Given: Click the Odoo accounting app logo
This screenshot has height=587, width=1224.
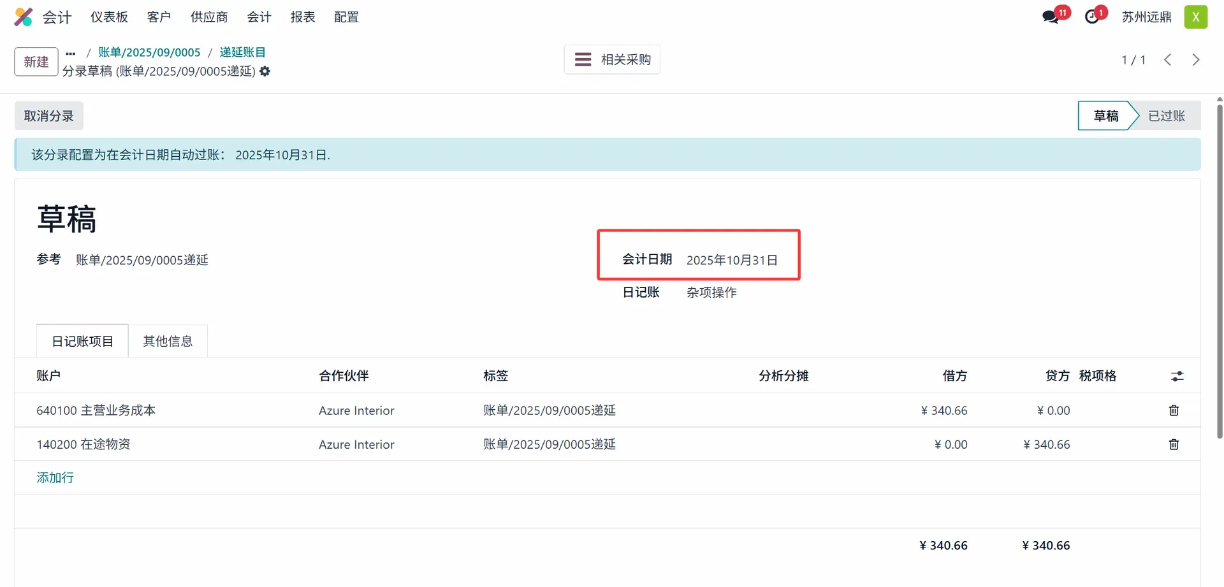Looking at the screenshot, I should click(24, 17).
